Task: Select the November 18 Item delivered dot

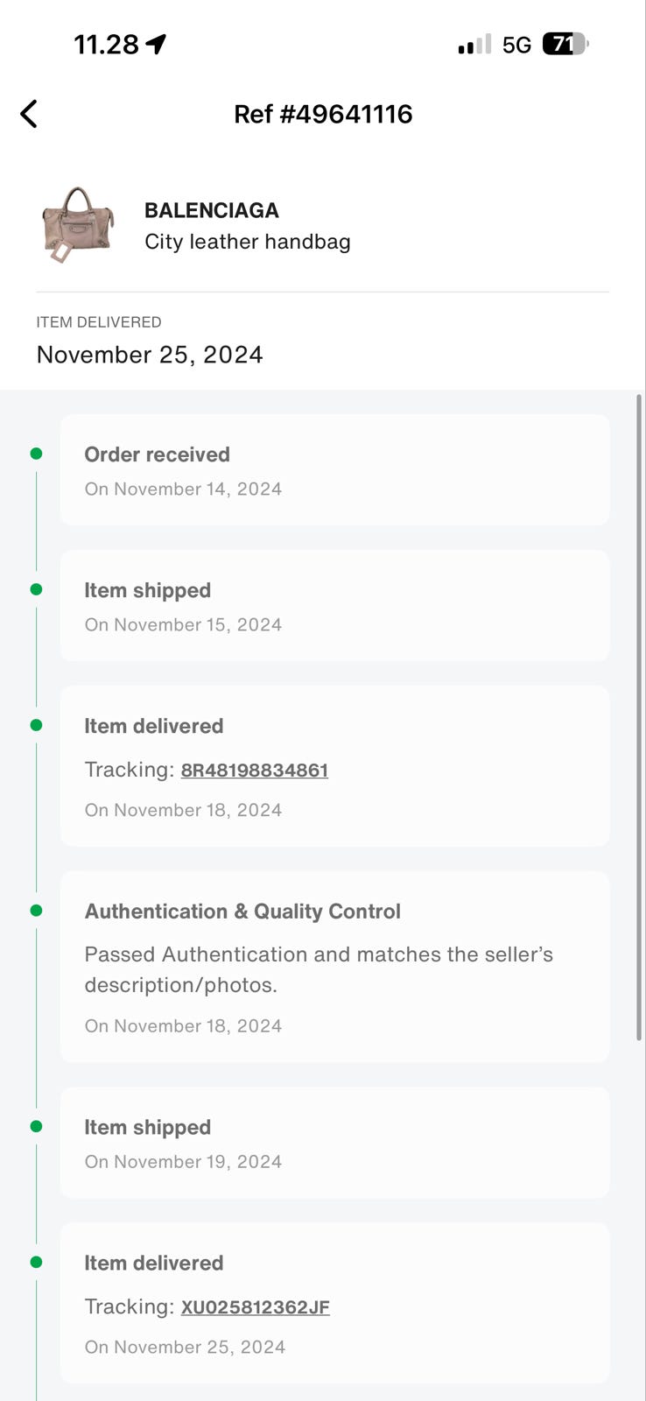Action: [36, 725]
